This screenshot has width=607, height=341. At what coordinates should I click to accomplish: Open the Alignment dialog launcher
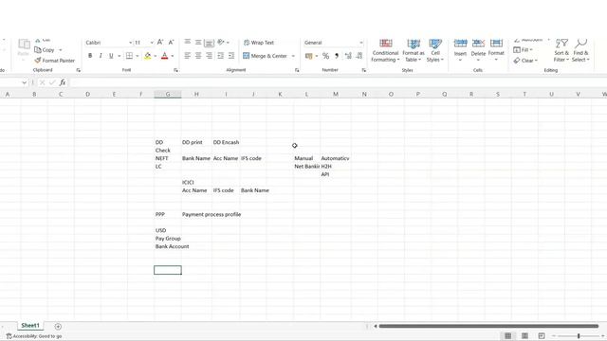[x=297, y=70]
